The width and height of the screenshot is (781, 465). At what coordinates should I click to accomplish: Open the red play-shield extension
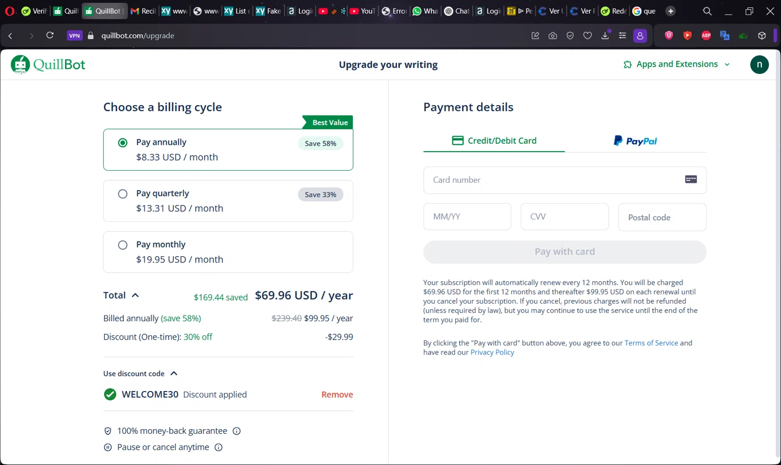[x=687, y=35]
